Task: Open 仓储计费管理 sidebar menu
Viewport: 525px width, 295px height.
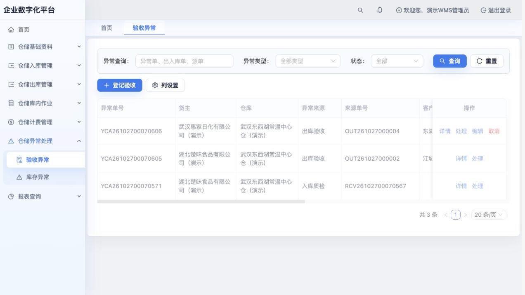Action: click(43, 122)
